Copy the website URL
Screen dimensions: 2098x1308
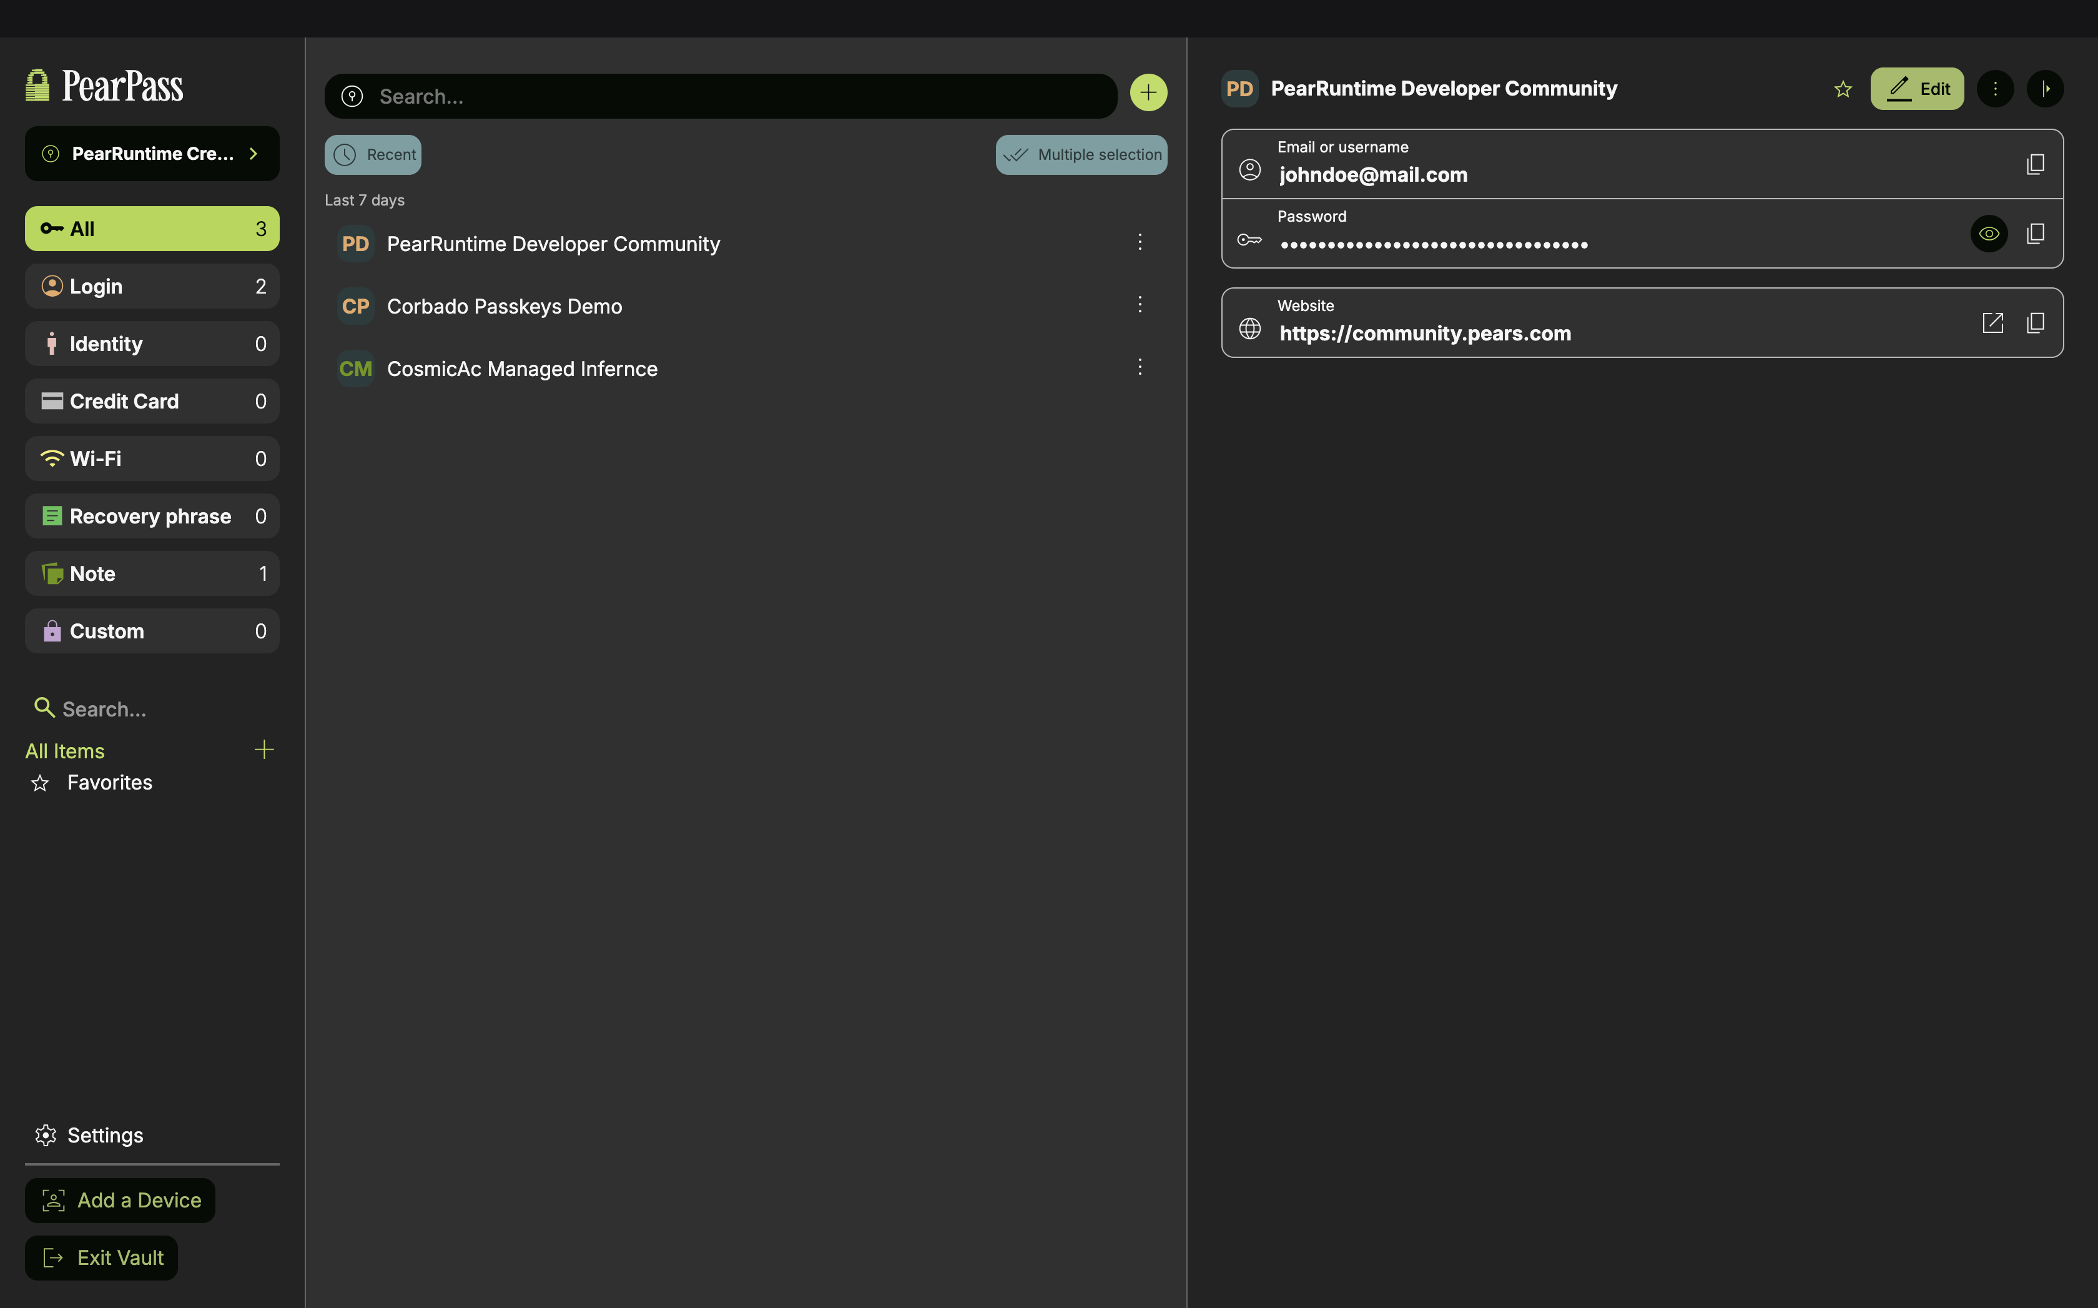click(x=2035, y=323)
